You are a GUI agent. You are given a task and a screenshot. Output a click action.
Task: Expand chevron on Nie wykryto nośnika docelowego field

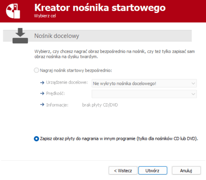pyautogui.click(x=193, y=83)
